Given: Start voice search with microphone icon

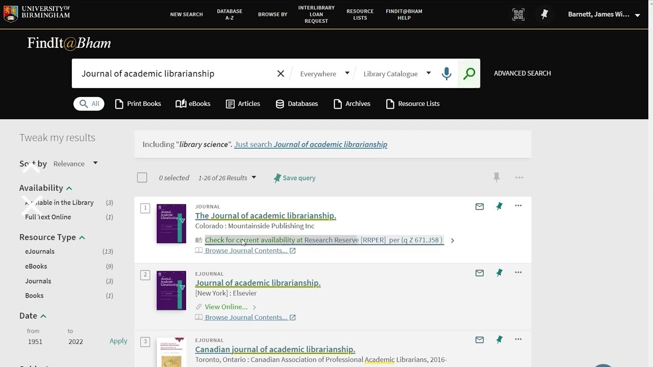Looking at the screenshot, I should [x=446, y=73].
